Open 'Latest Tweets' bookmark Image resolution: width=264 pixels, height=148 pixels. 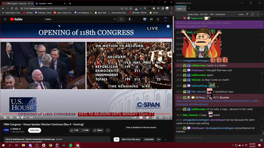[x=11, y=13]
